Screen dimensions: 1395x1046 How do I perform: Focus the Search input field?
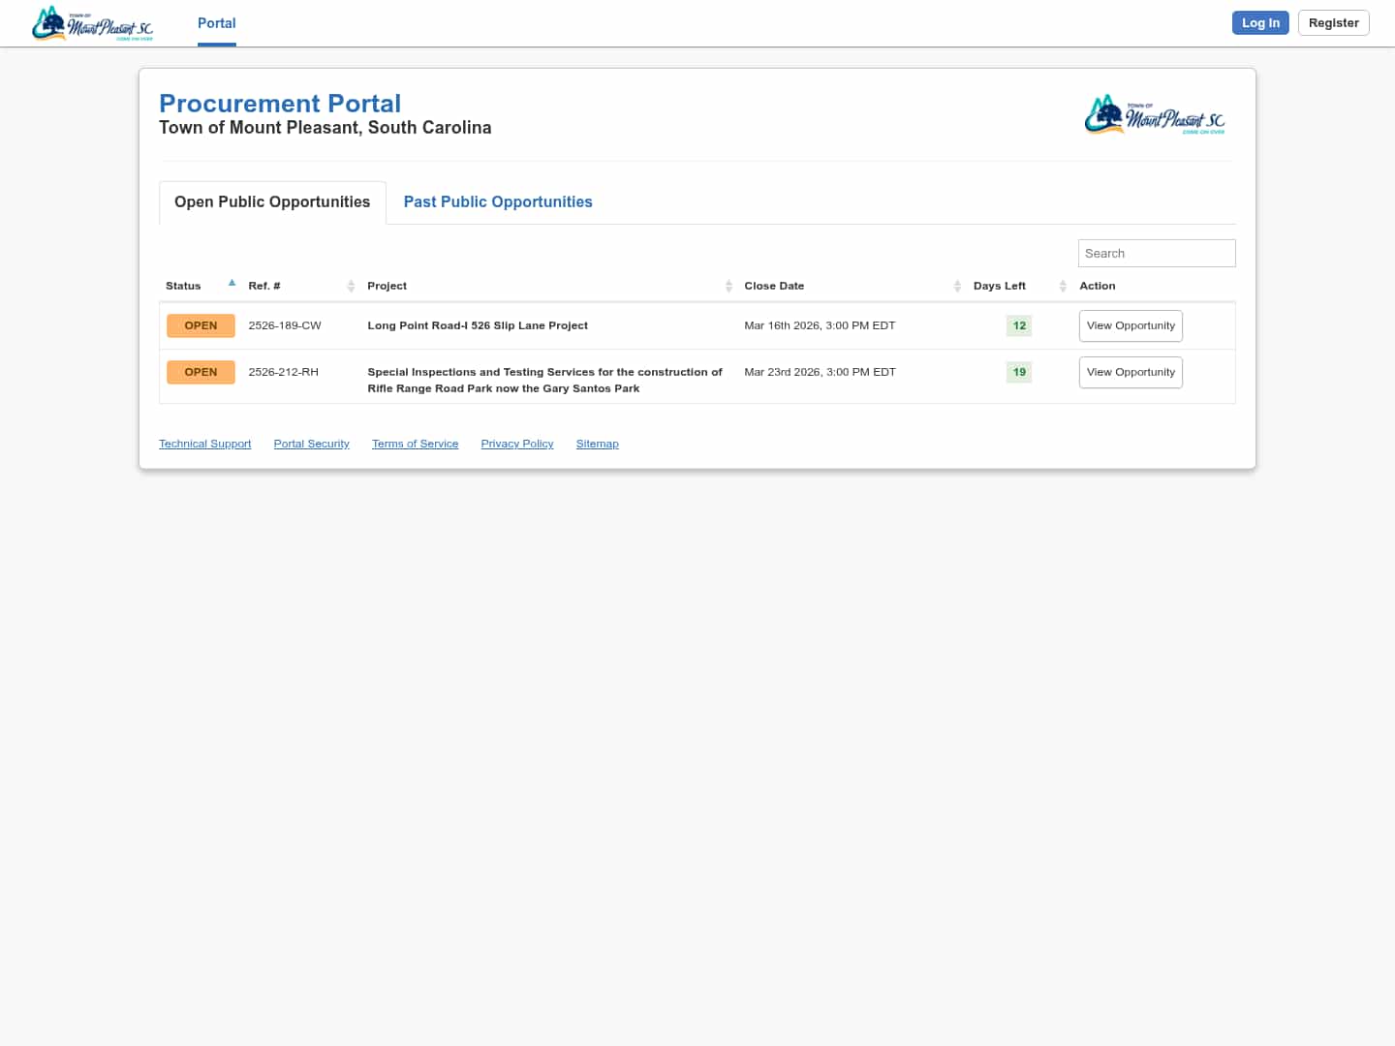(1157, 253)
